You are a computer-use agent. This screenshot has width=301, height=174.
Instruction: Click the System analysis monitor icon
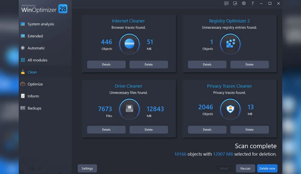coord(23,24)
